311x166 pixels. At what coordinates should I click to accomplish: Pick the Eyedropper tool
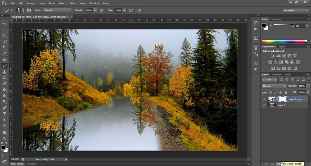[x=5, y=54]
